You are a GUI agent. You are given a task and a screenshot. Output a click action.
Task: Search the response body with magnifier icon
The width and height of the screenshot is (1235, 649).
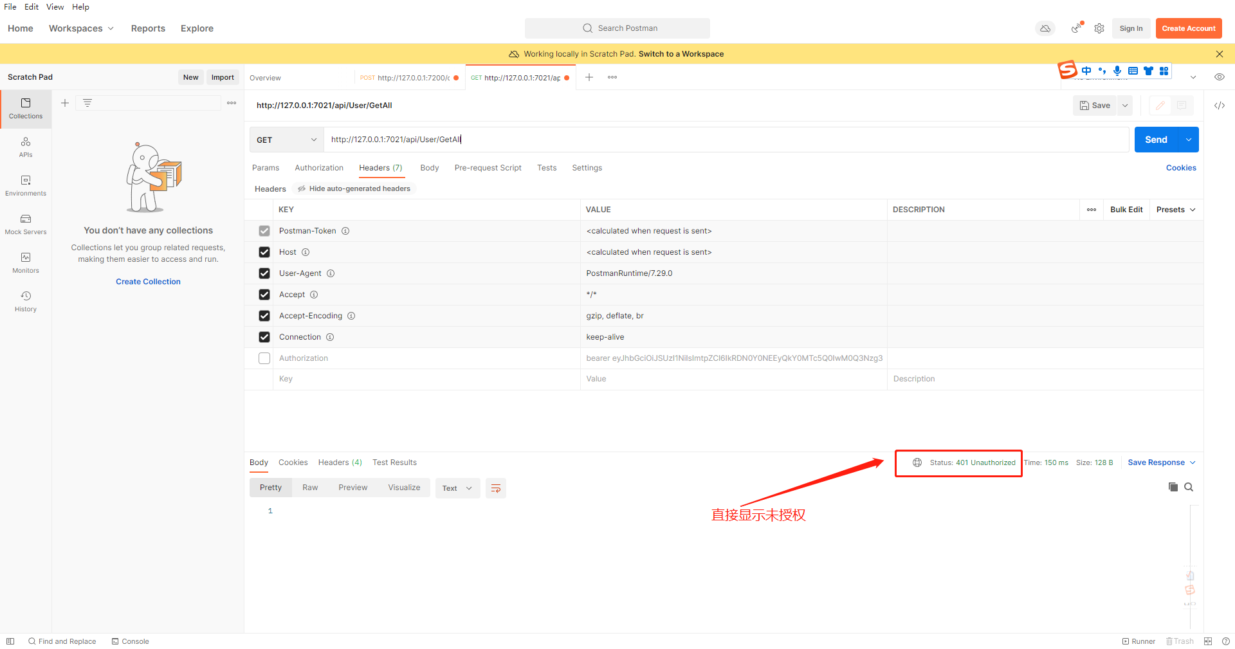1189,487
